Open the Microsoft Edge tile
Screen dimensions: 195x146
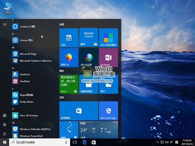tap(108, 111)
